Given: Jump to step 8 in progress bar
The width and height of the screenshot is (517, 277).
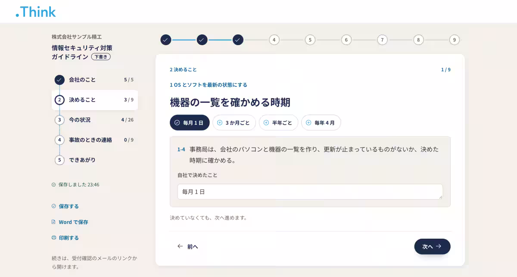Looking at the screenshot, I should 418,40.
